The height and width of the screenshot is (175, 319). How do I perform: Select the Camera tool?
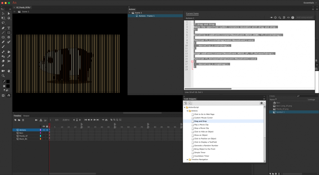(3, 71)
